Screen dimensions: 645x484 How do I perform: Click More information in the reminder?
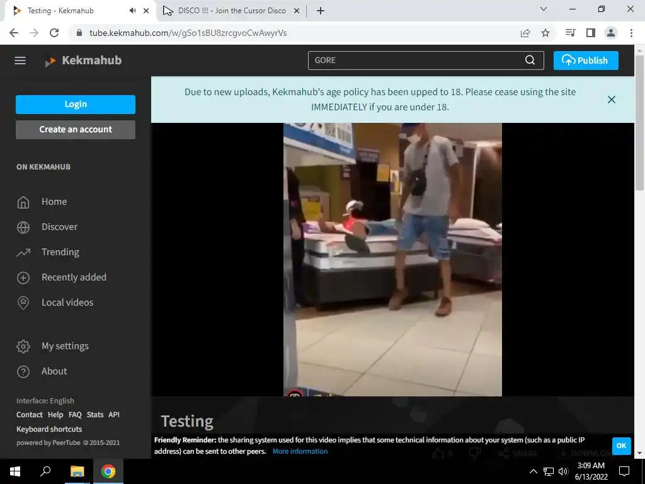click(300, 451)
